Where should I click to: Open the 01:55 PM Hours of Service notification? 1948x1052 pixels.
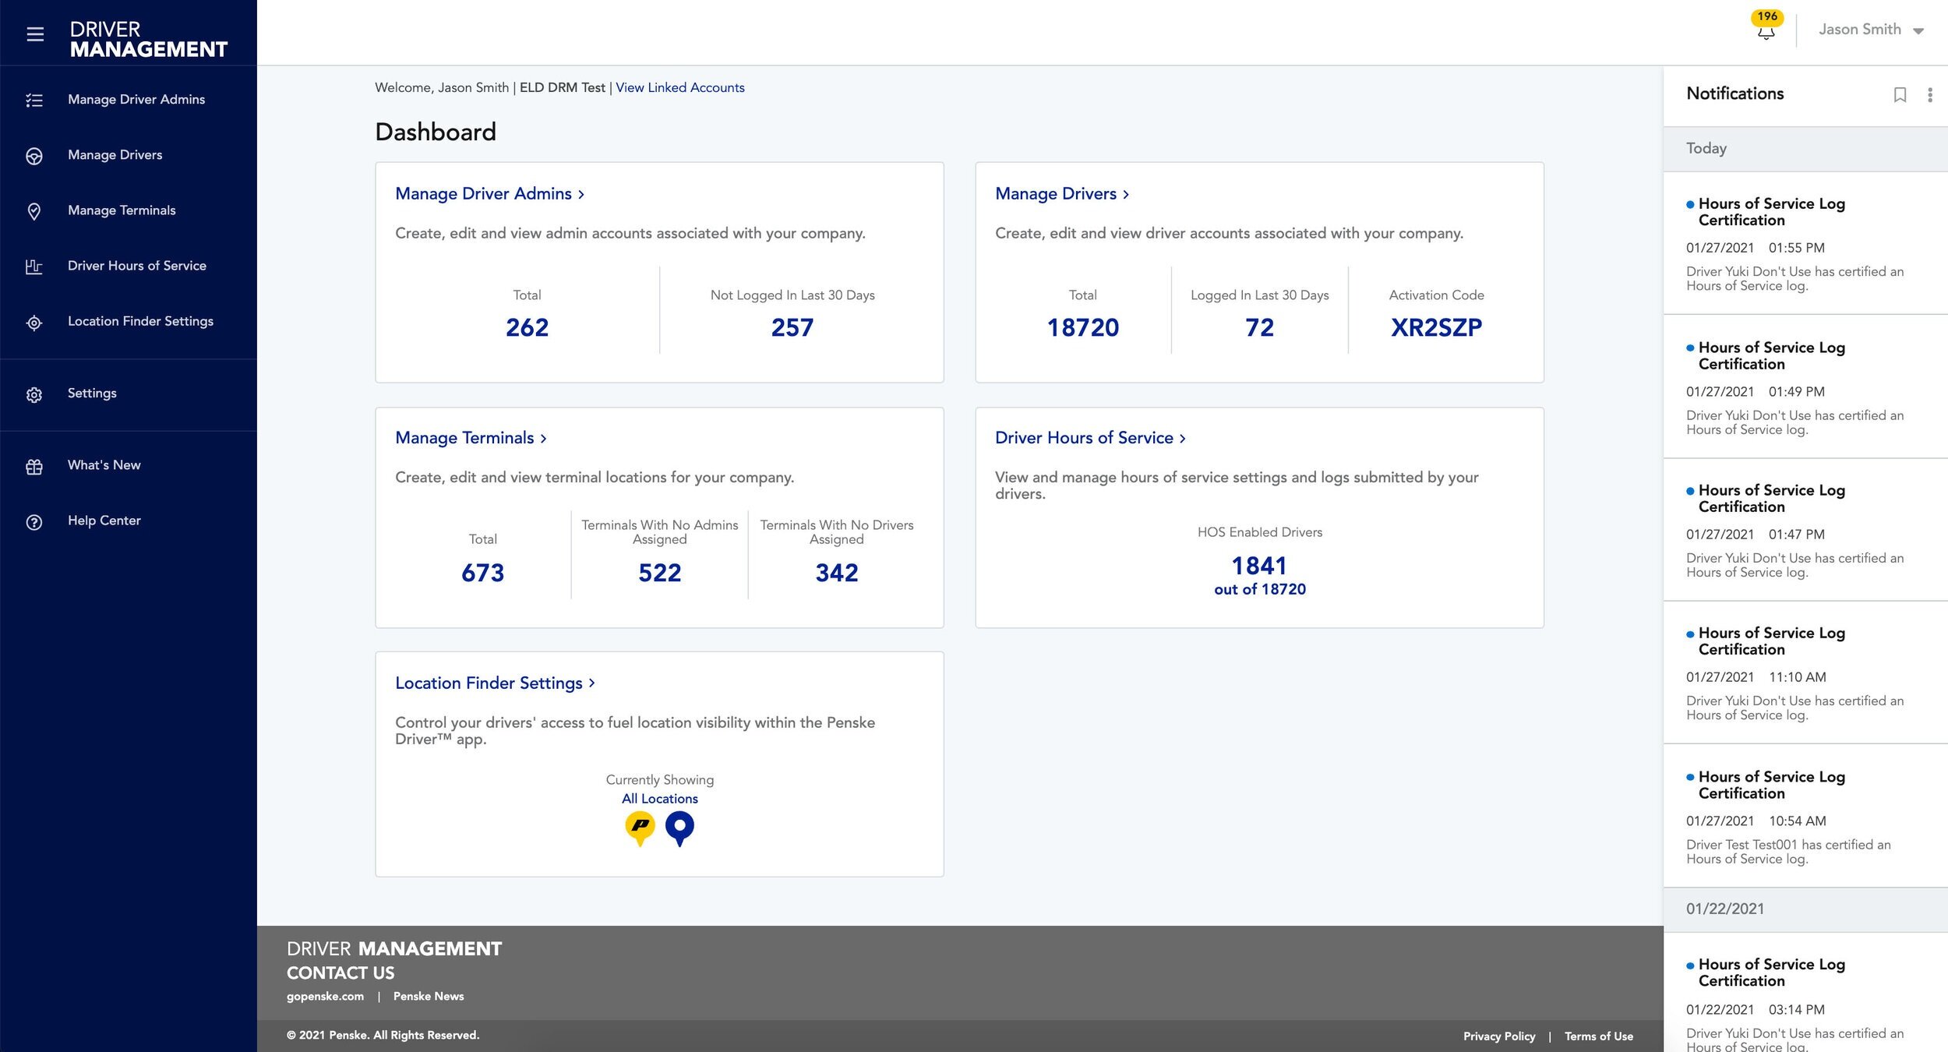[x=1805, y=244]
